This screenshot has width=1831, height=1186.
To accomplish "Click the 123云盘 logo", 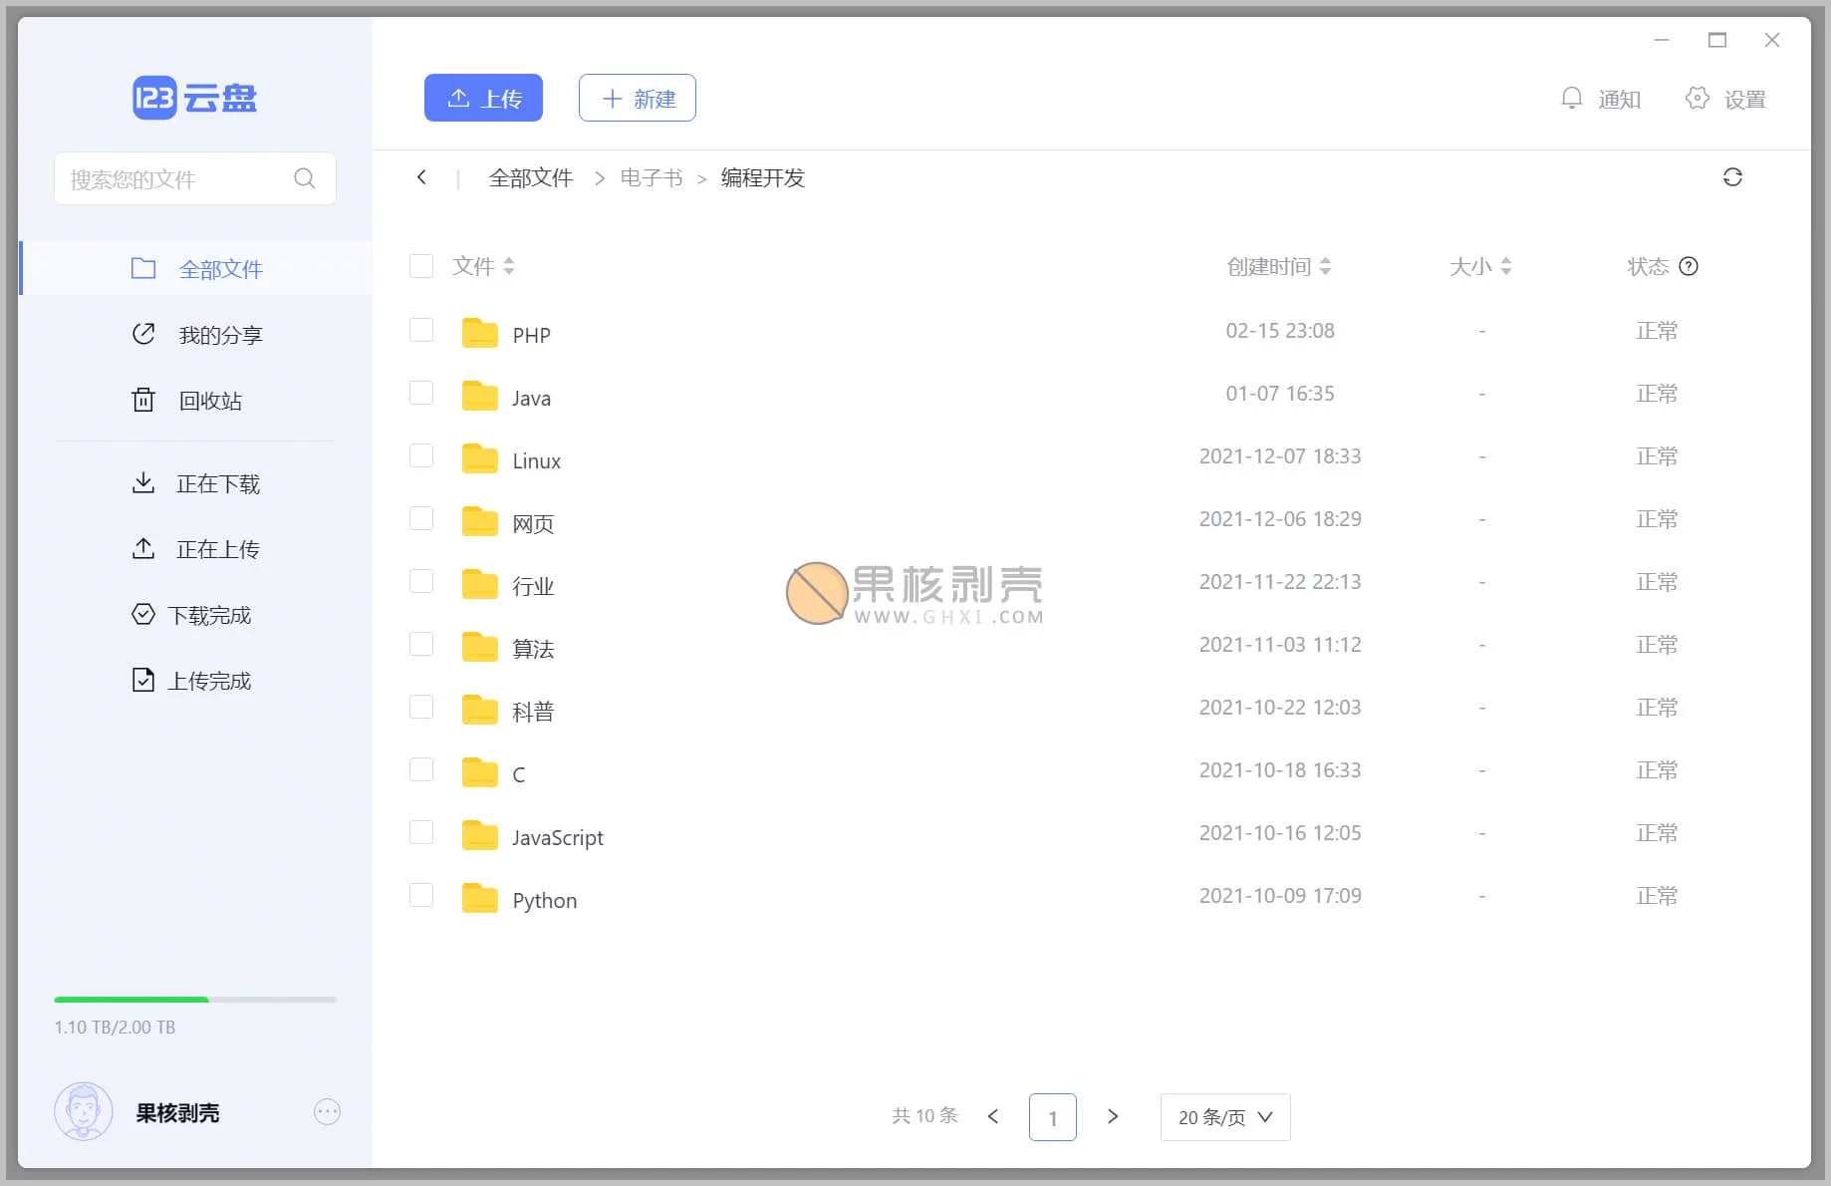I will [195, 98].
